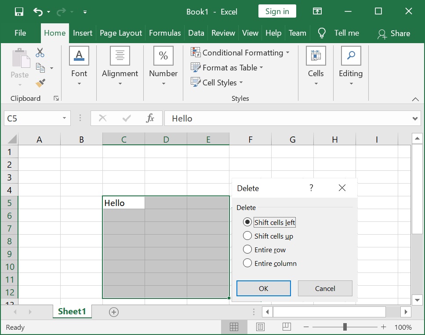Click Cancel in the Delete dialog
Viewport: 425px width, 335px height.
pos(325,288)
